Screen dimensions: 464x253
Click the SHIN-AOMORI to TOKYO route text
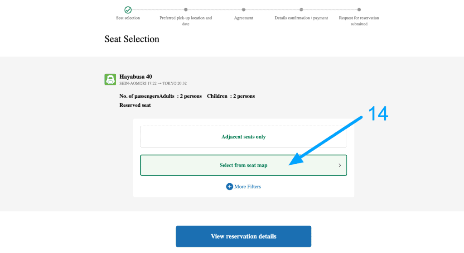(x=153, y=83)
